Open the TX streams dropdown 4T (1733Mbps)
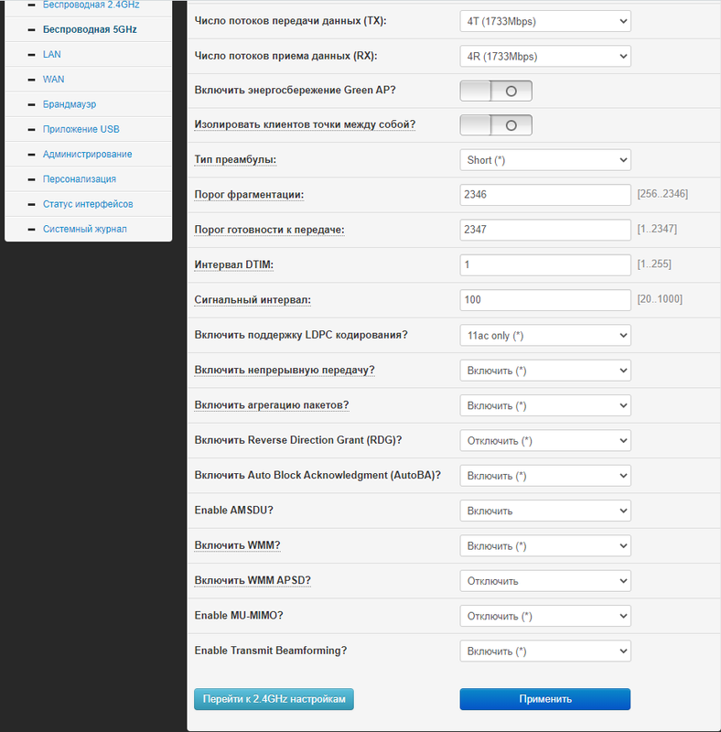721x732 pixels. click(x=545, y=21)
